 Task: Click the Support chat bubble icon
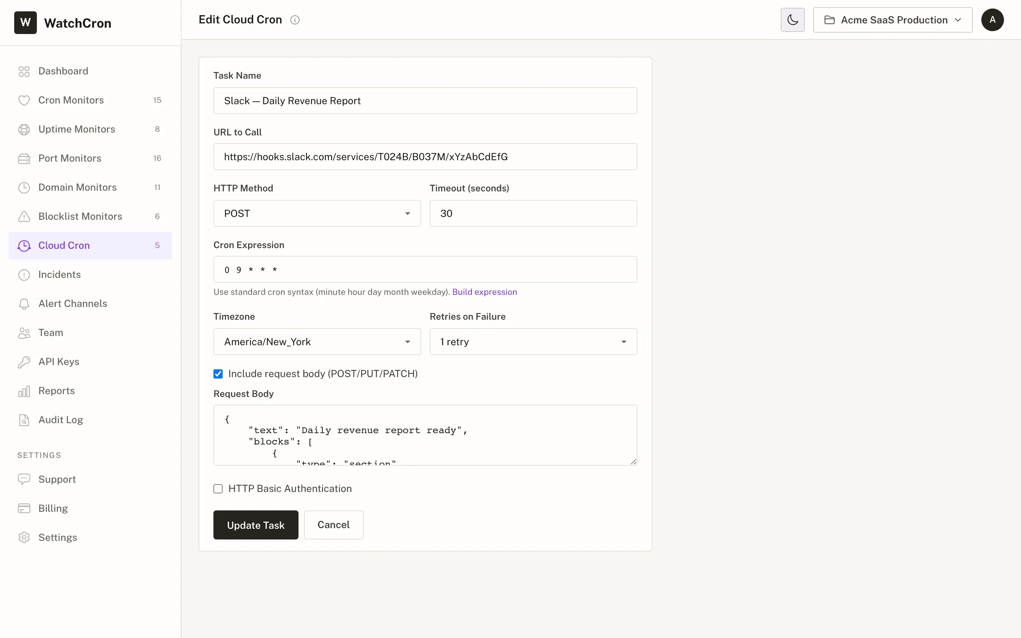24,479
